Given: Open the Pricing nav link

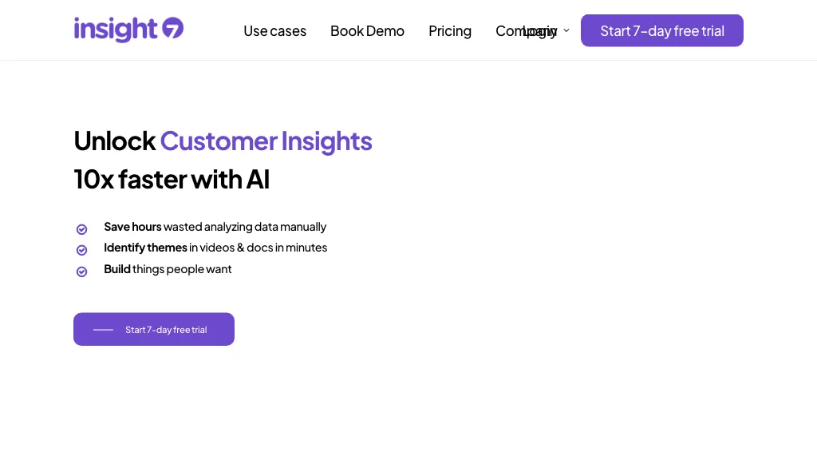Looking at the screenshot, I should [450, 31].
